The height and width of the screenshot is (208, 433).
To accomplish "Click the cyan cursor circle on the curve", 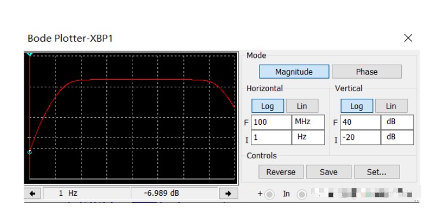I will (29, 153).
